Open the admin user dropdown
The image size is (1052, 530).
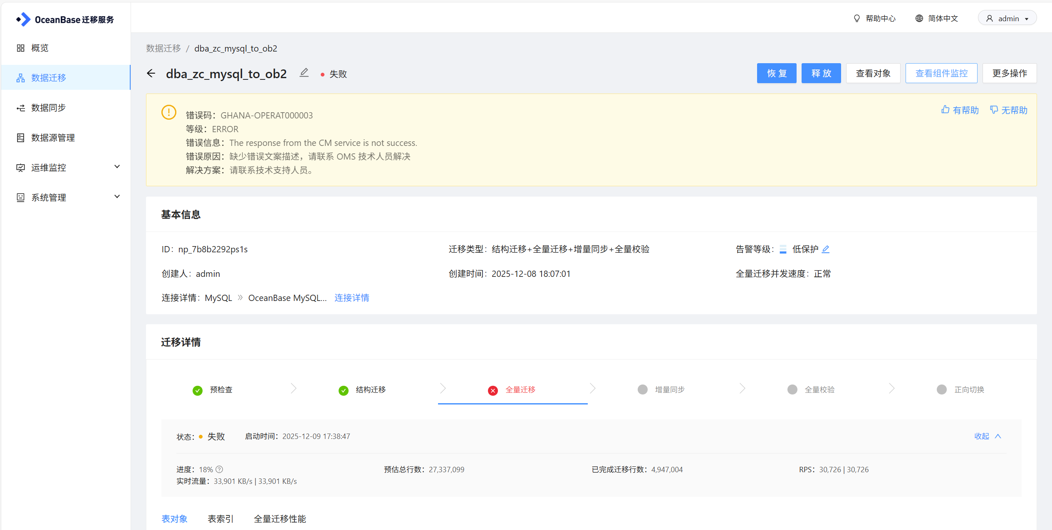1007,18
